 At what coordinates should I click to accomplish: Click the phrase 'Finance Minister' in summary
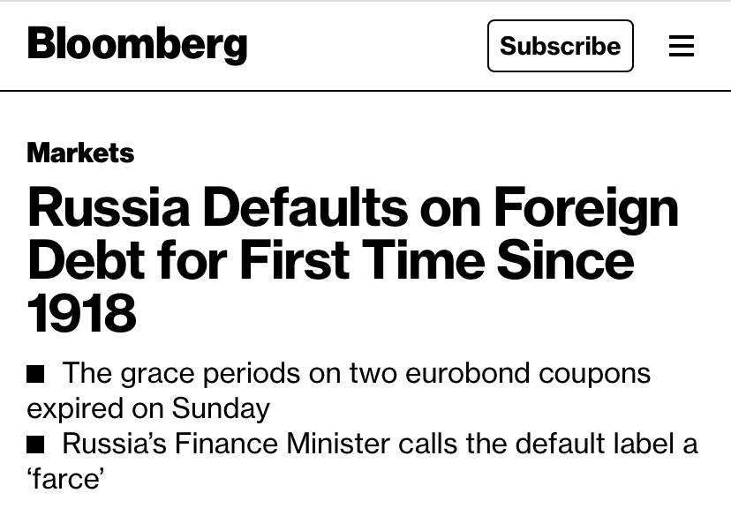283,444
